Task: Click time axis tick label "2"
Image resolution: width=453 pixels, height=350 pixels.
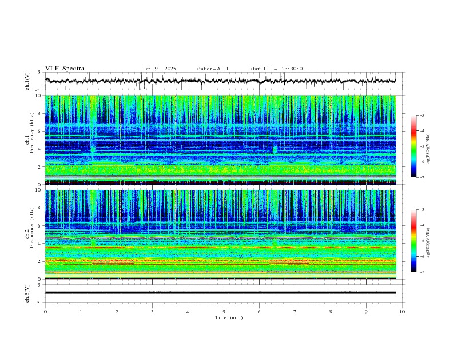Action: coord(117,312)
